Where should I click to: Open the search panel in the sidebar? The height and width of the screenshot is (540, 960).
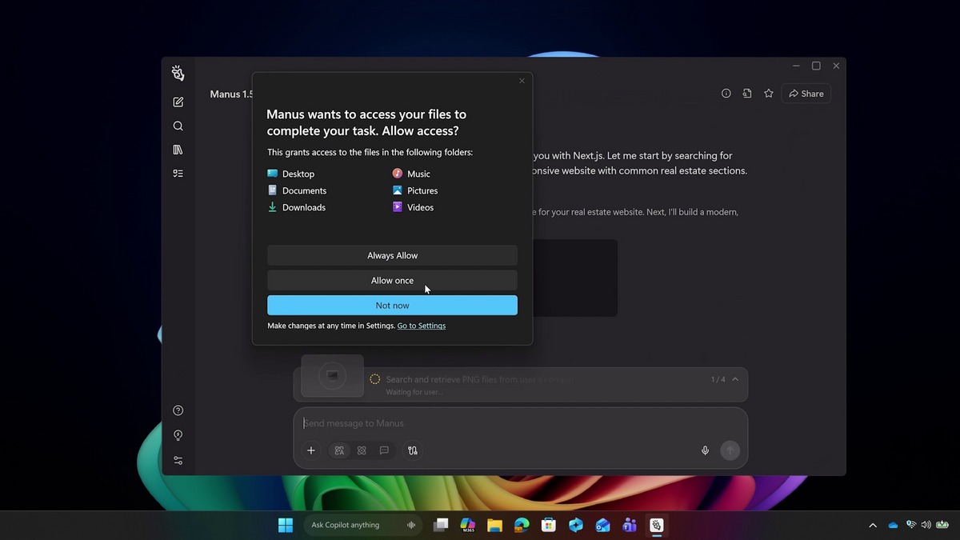coord(178,126)
